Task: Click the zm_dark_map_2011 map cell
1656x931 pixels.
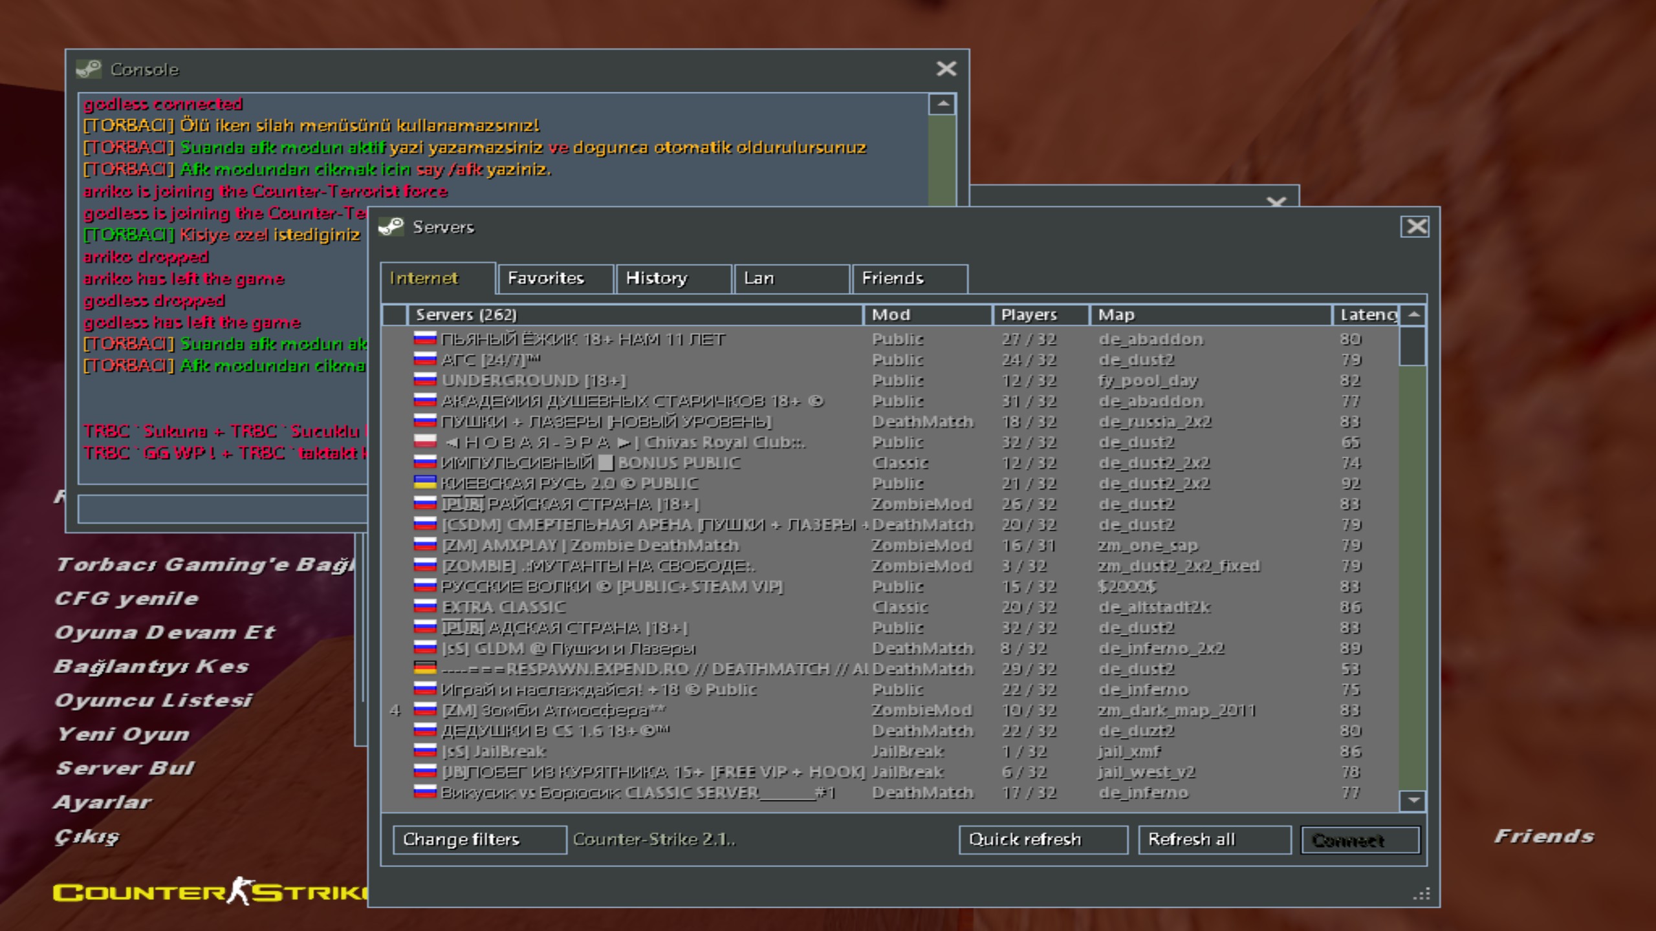Action: 1177,710
